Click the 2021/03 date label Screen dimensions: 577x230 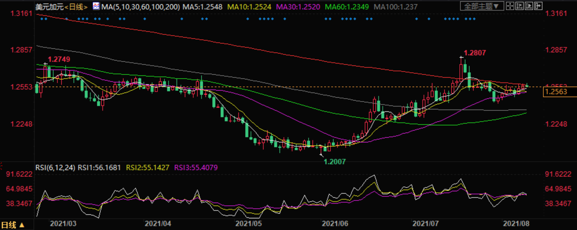click(x=63, y=223)
